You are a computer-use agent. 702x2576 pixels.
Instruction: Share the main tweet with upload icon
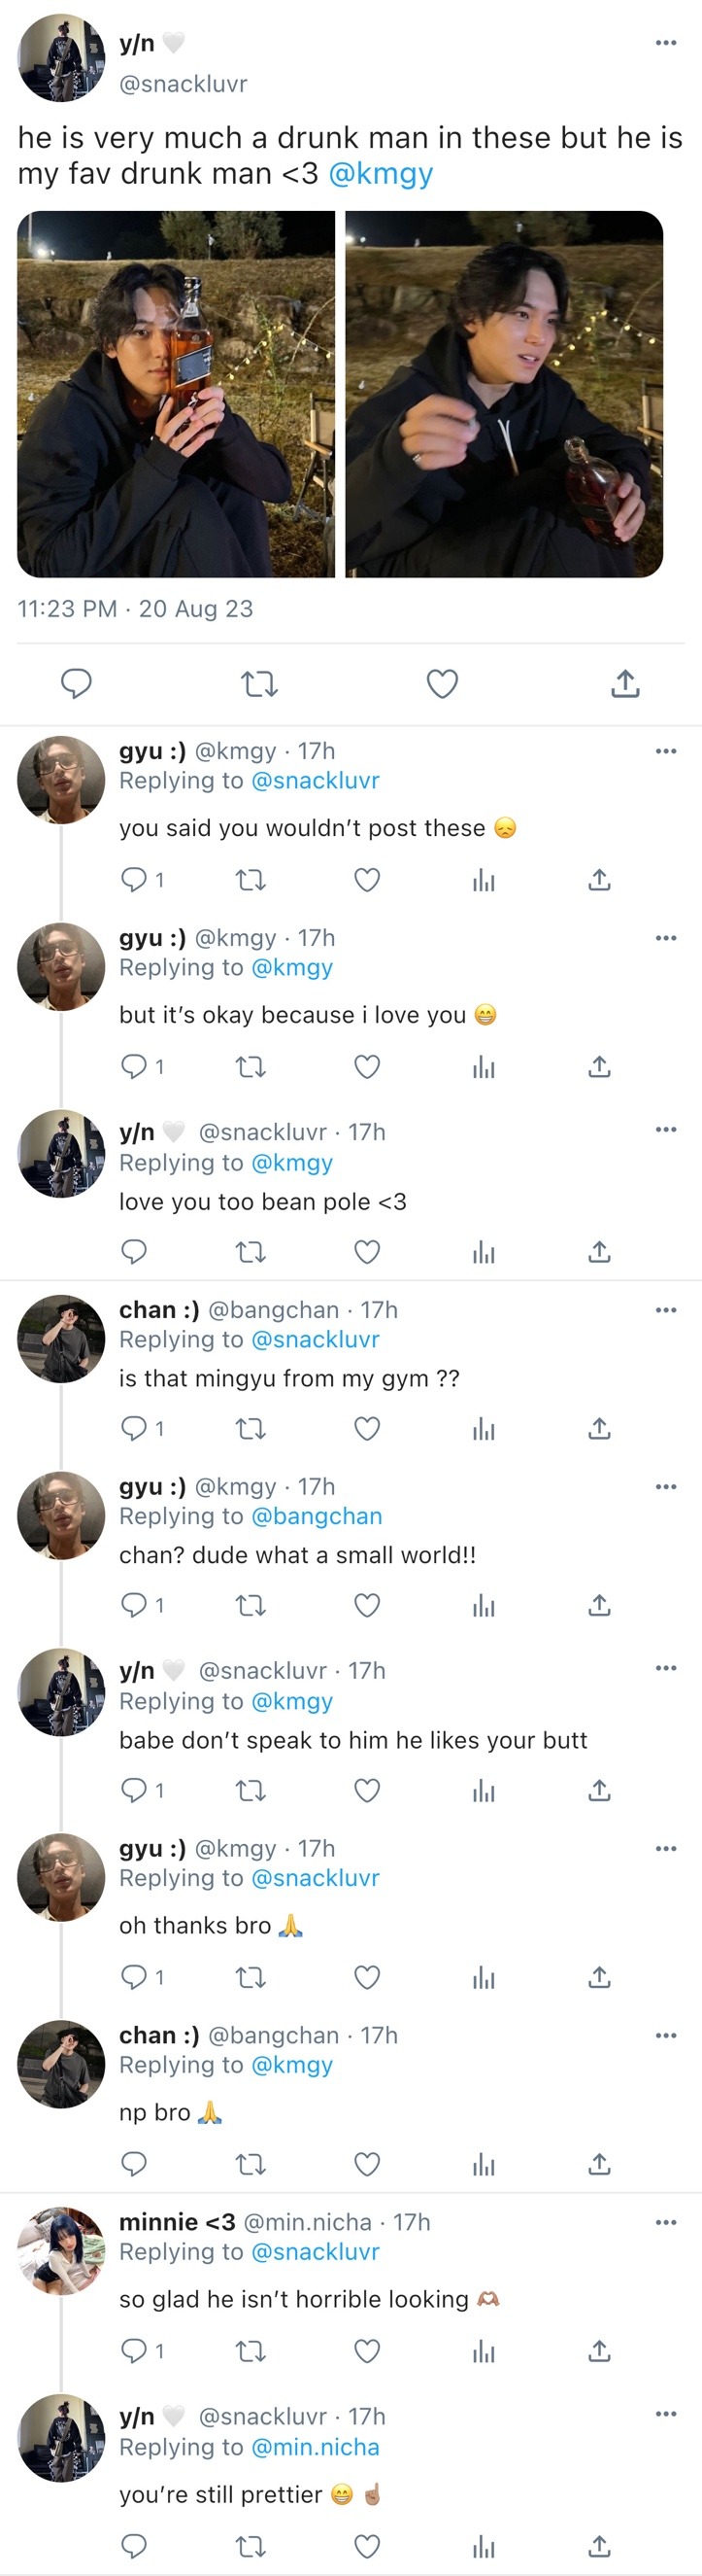coord(625,684)
